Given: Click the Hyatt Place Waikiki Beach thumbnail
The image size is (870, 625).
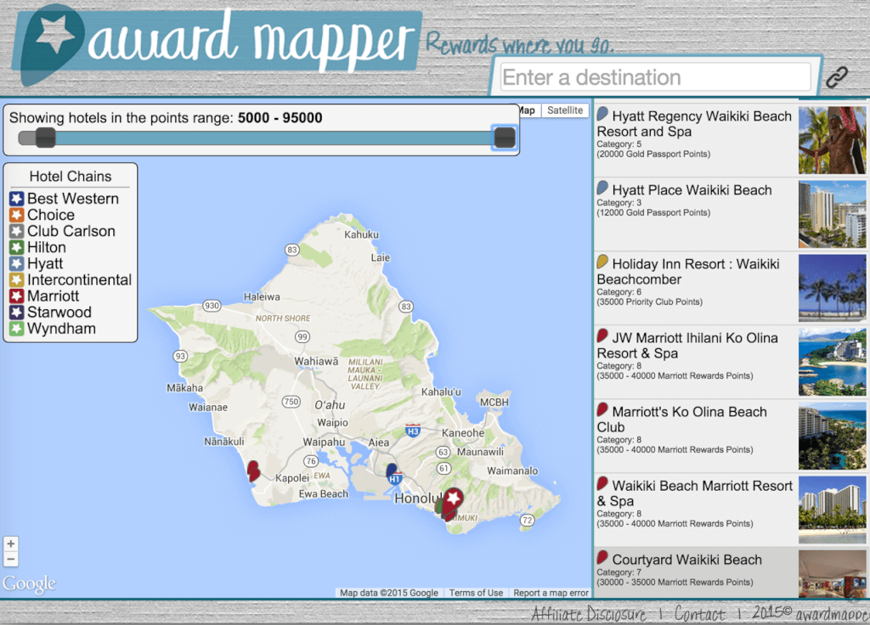Looking at the screenshot, I should point(832,214).
